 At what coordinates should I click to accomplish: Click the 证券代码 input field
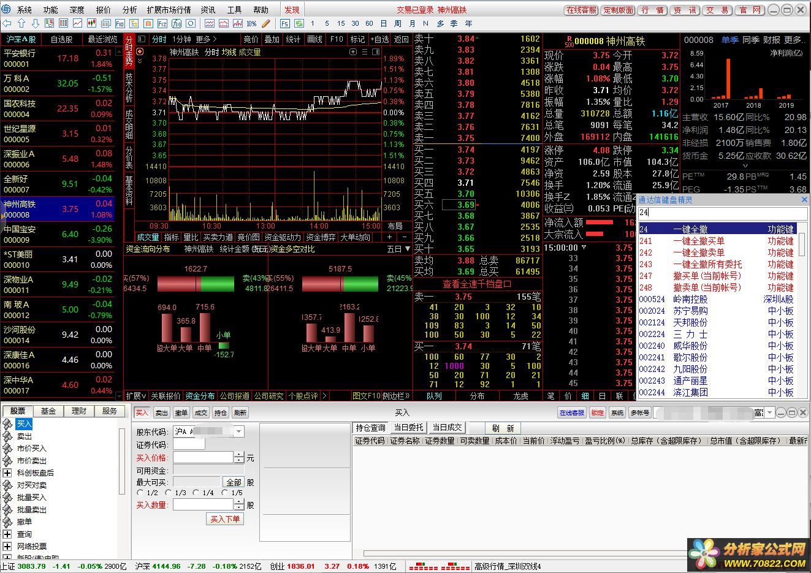coord(189,444)
